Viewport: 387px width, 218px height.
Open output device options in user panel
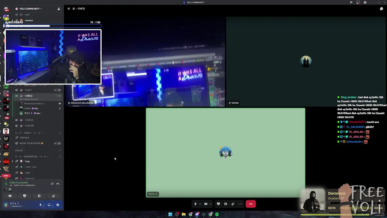click(x=53, y=205)
